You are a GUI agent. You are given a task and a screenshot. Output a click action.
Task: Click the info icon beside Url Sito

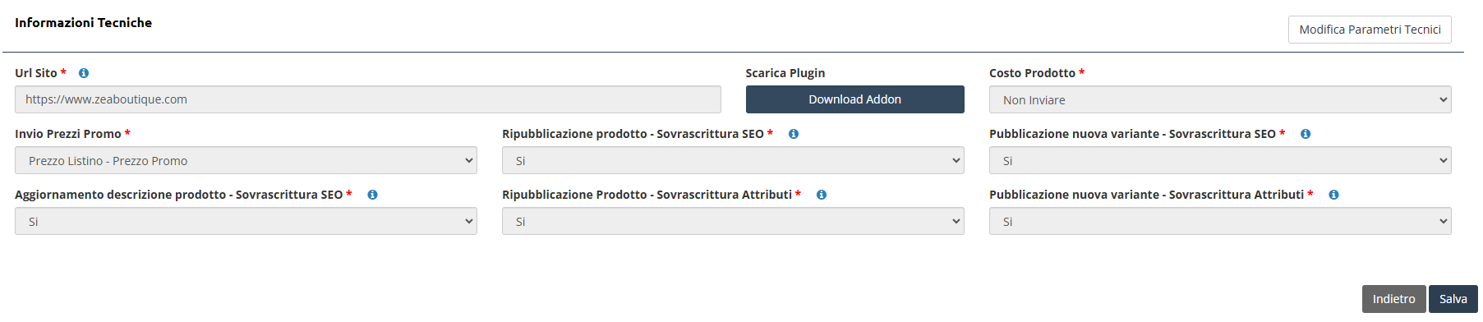coord(84,73)
